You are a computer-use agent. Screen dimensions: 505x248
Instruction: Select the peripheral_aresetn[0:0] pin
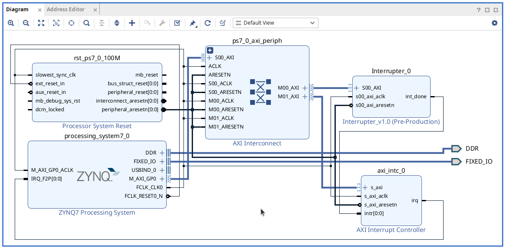(x=130, y=110)
